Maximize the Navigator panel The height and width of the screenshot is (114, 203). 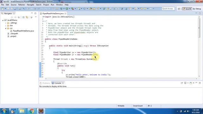[35, 13]
